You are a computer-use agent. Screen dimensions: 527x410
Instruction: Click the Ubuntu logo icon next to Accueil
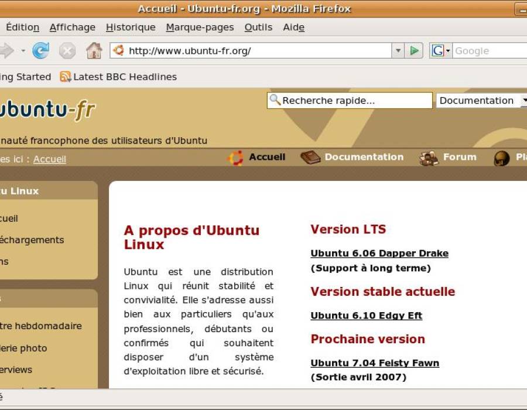[235, 158]
